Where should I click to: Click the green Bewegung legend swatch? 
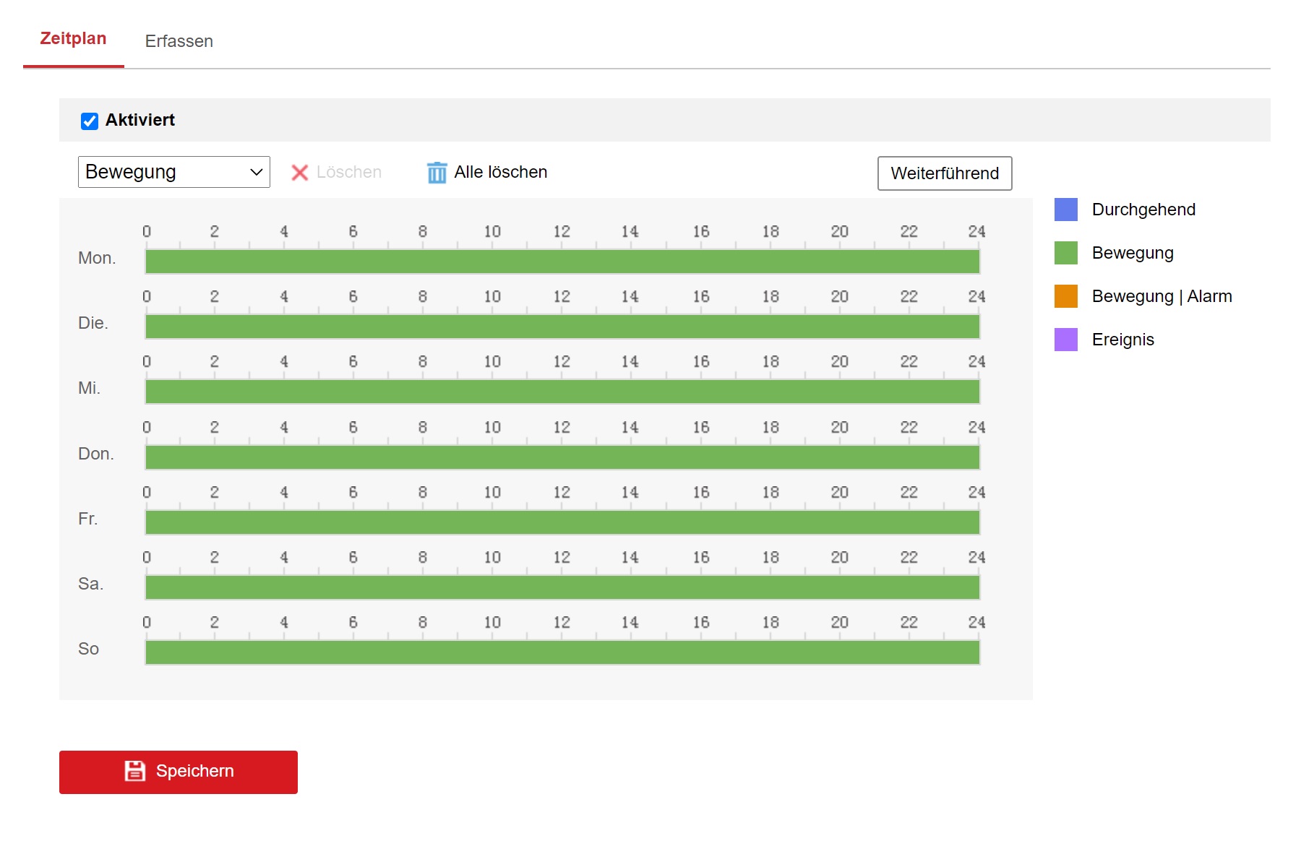[x=1065, y=253]
